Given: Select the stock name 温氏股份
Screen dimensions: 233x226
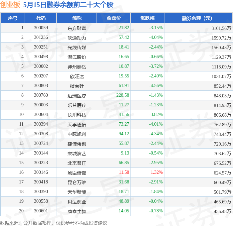Looking at the screenshot, I should pos(77,57).
